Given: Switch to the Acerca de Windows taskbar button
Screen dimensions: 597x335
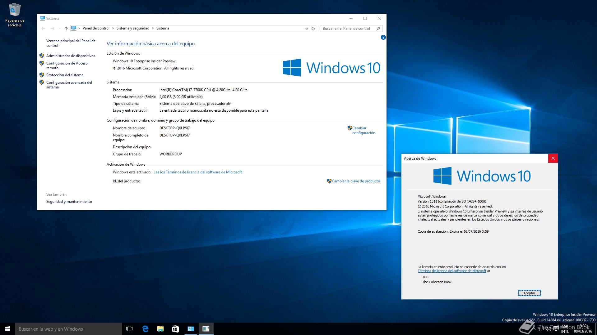Looking at the screenshot, I should pos(206,329).
